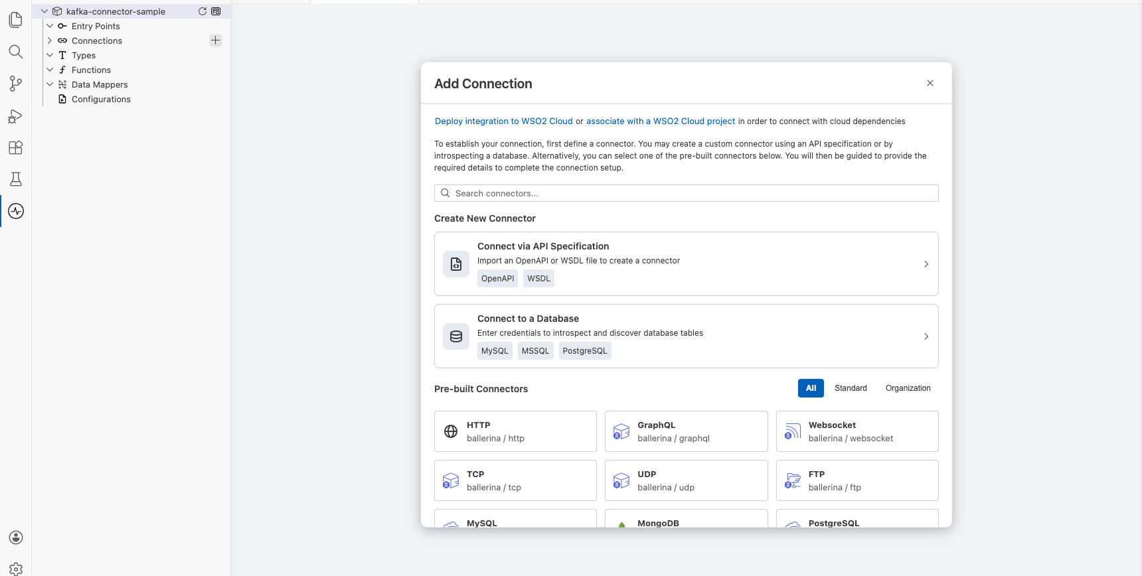Screen dimensions: 1142x576
Task: Click the MySQL database tag
Action: 495,351
